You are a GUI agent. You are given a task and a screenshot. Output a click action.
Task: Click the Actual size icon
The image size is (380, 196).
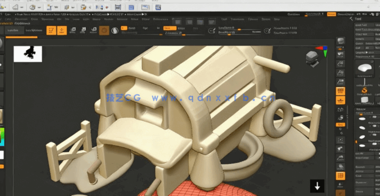click(340, 73)
